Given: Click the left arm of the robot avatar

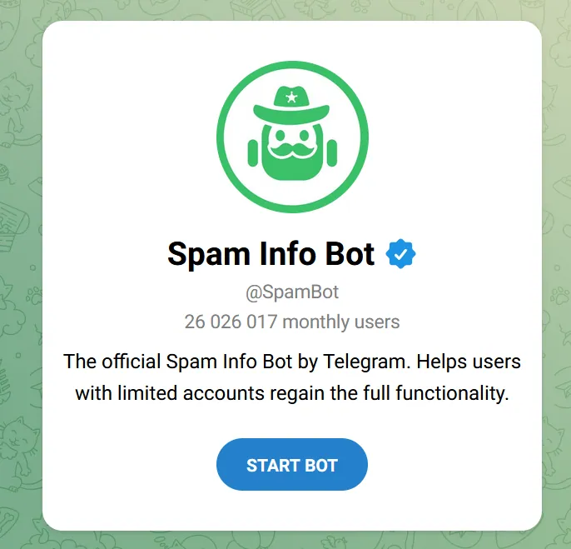Looking at the screenshot, I should pos(253,152).
